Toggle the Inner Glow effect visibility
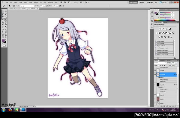The width and height of the screenshot is (180, 118). click(161, 90)
